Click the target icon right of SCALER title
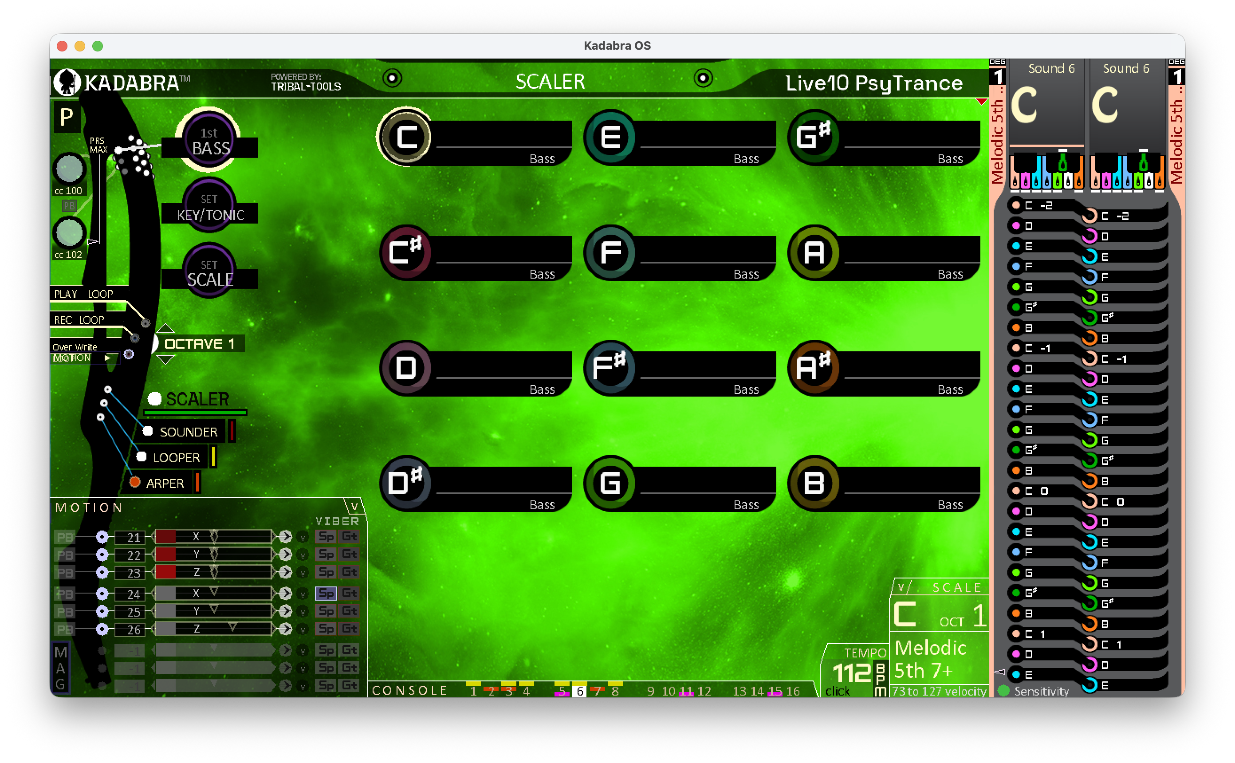The width and height of the screenshot is (1235, 763). (703, 78)
